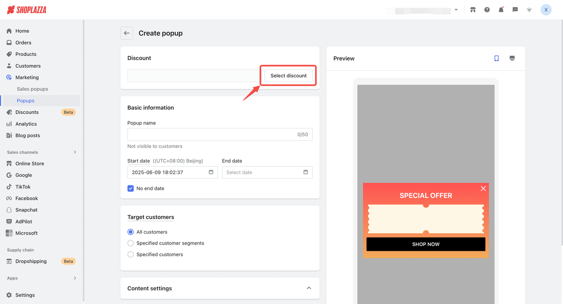Click the Target customers heading
This screenshot has height=304, width=563.
[x=151, y=217]
